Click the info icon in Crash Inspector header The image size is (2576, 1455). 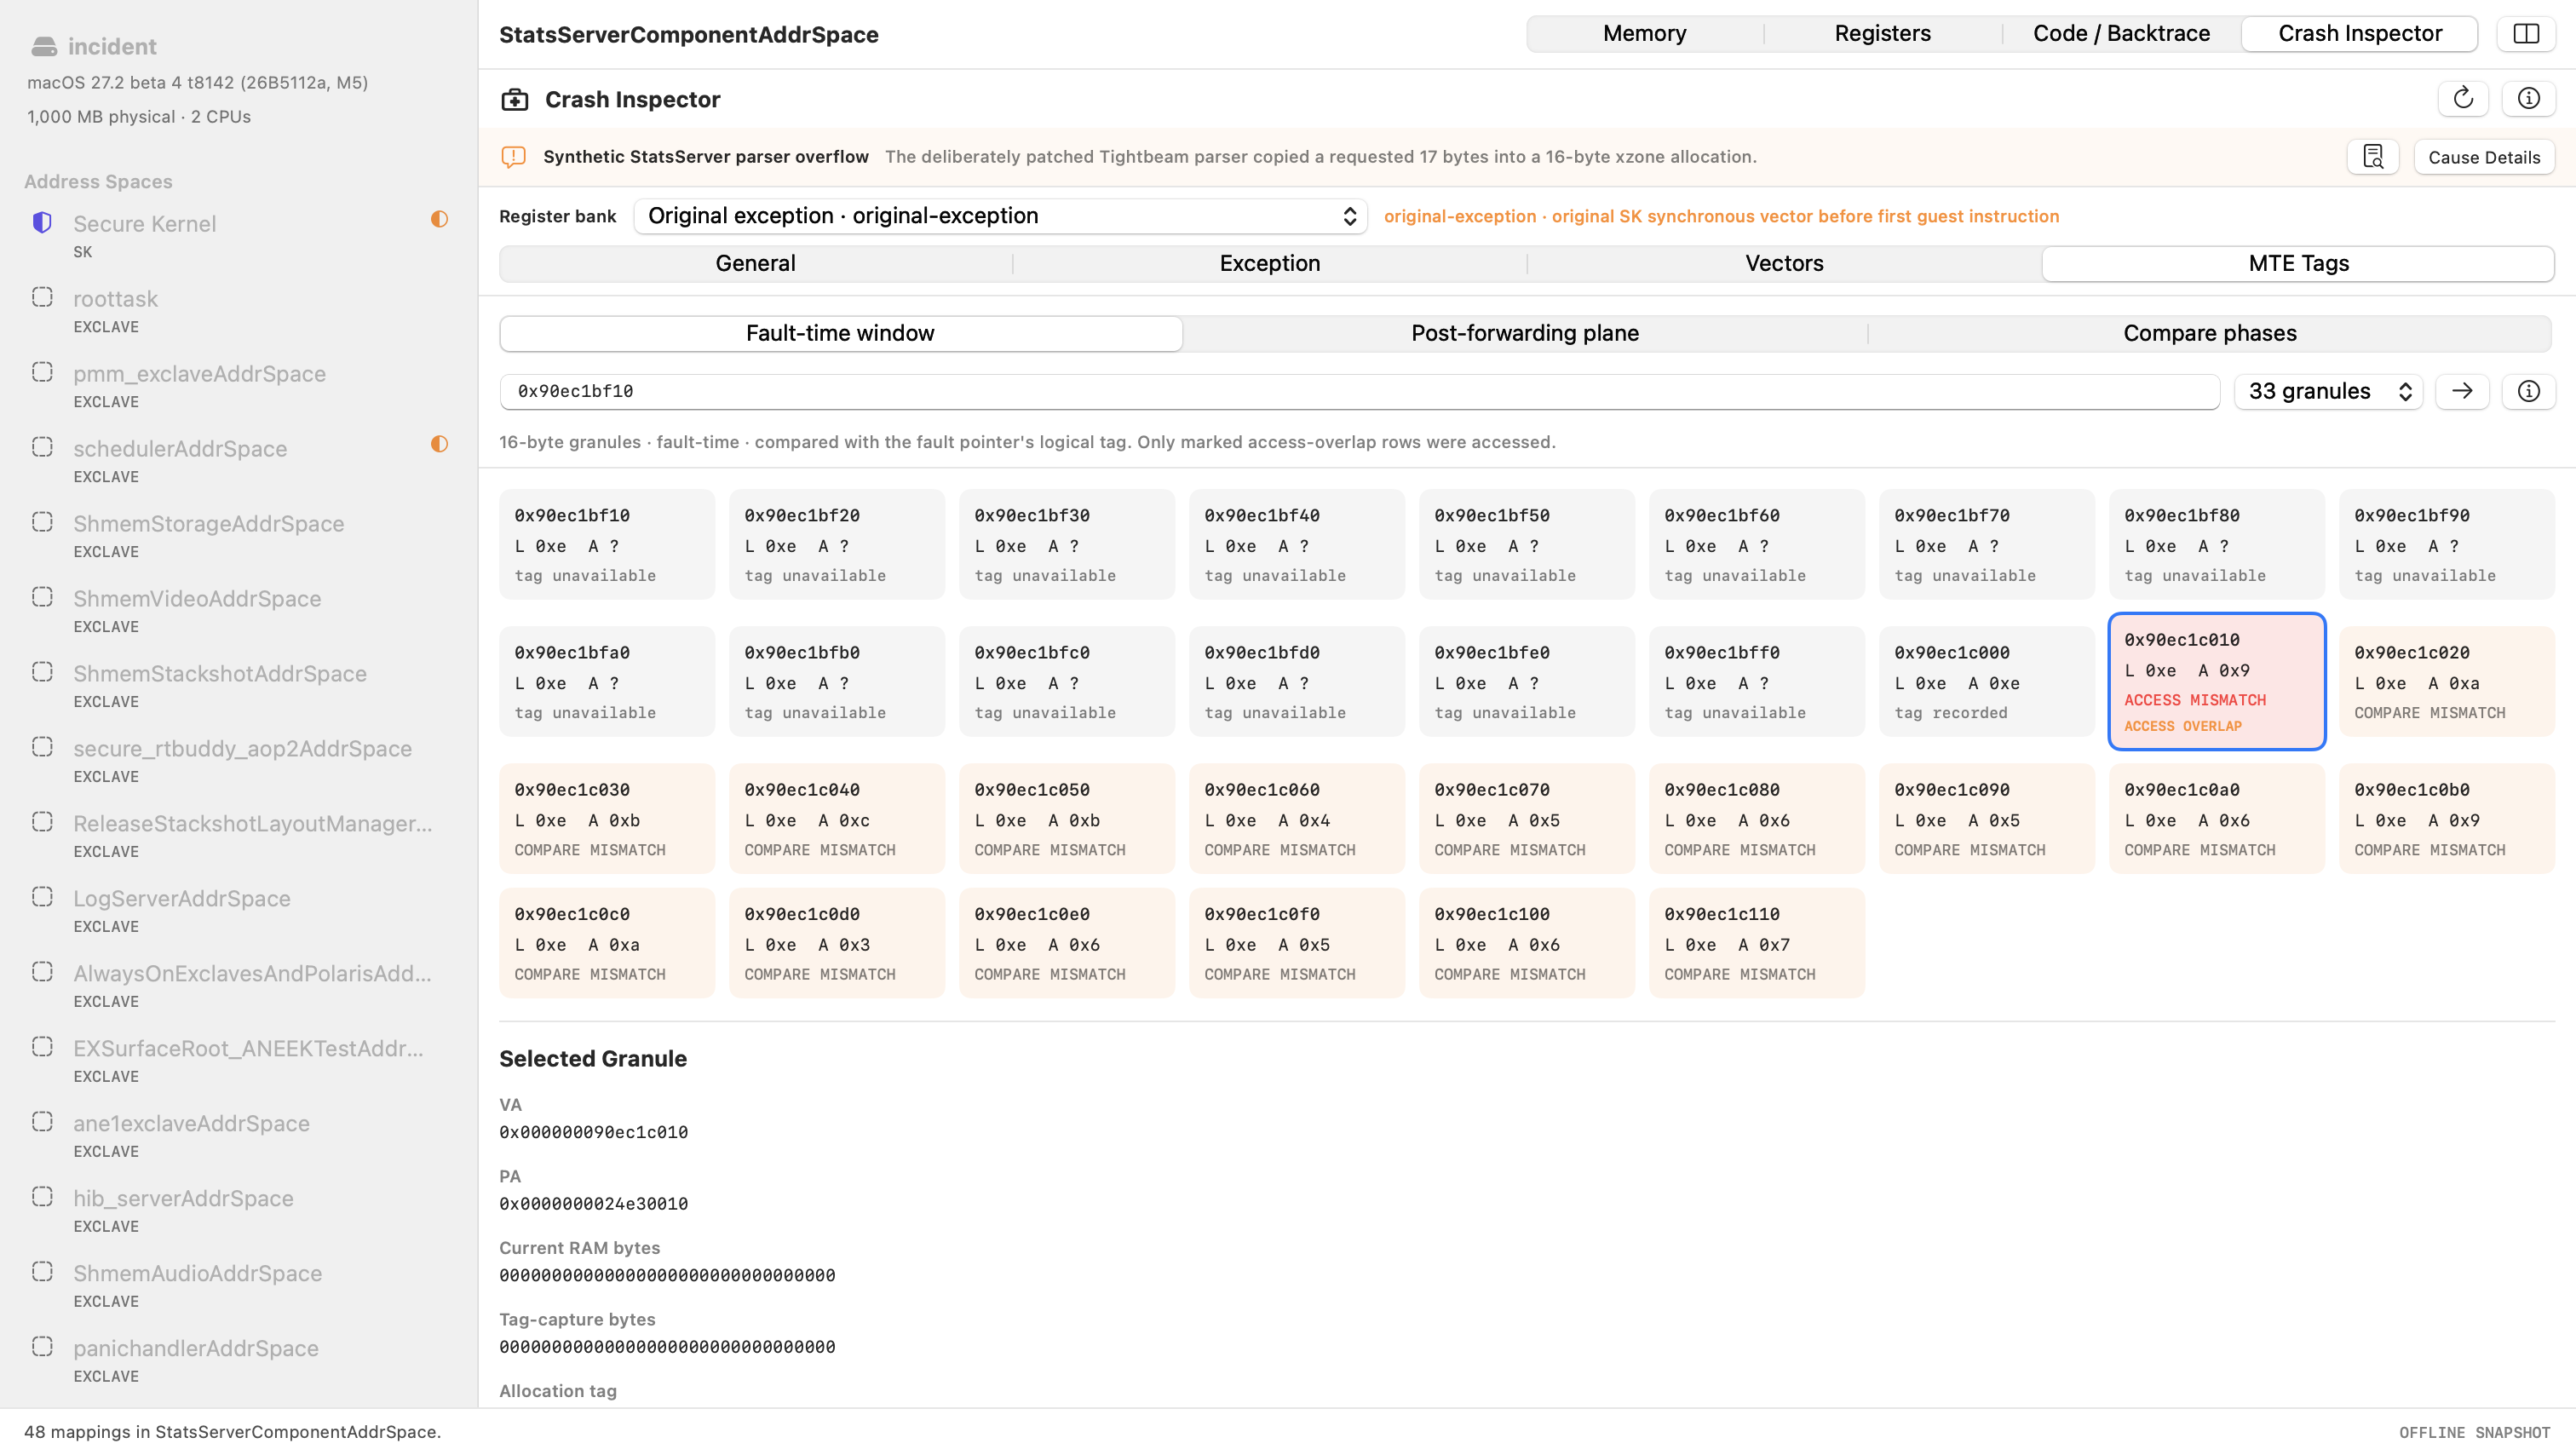tap(2528, 98)
